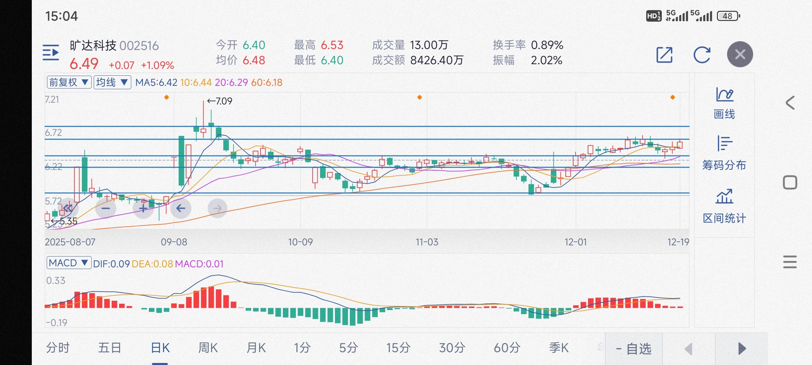This screenshot has height=365, width=812.
Task: Remove stock via 自选 button
Action: click(x=634, y=349)
